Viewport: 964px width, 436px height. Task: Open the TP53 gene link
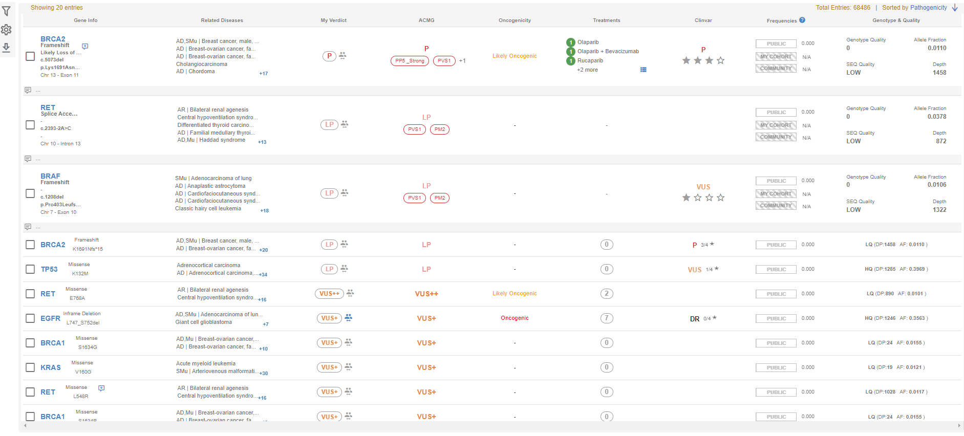(x=49, y=269)
